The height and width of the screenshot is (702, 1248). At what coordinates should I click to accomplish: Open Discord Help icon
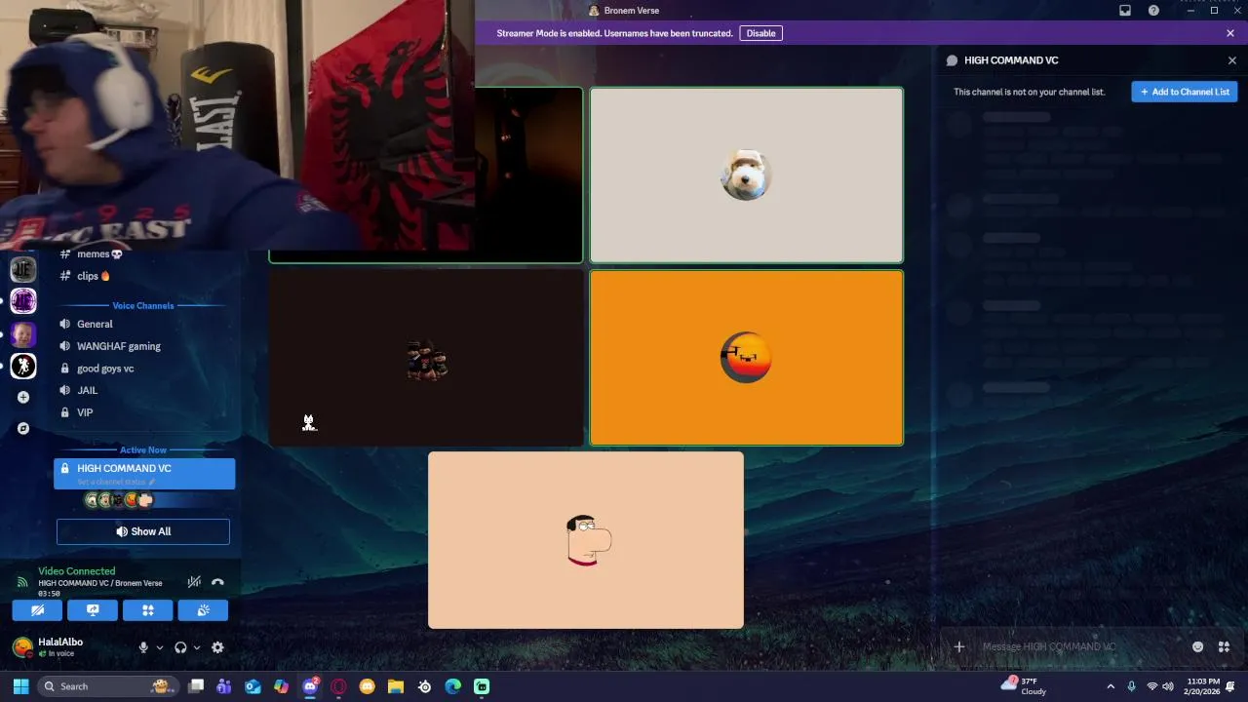[x=1153, y=11]
